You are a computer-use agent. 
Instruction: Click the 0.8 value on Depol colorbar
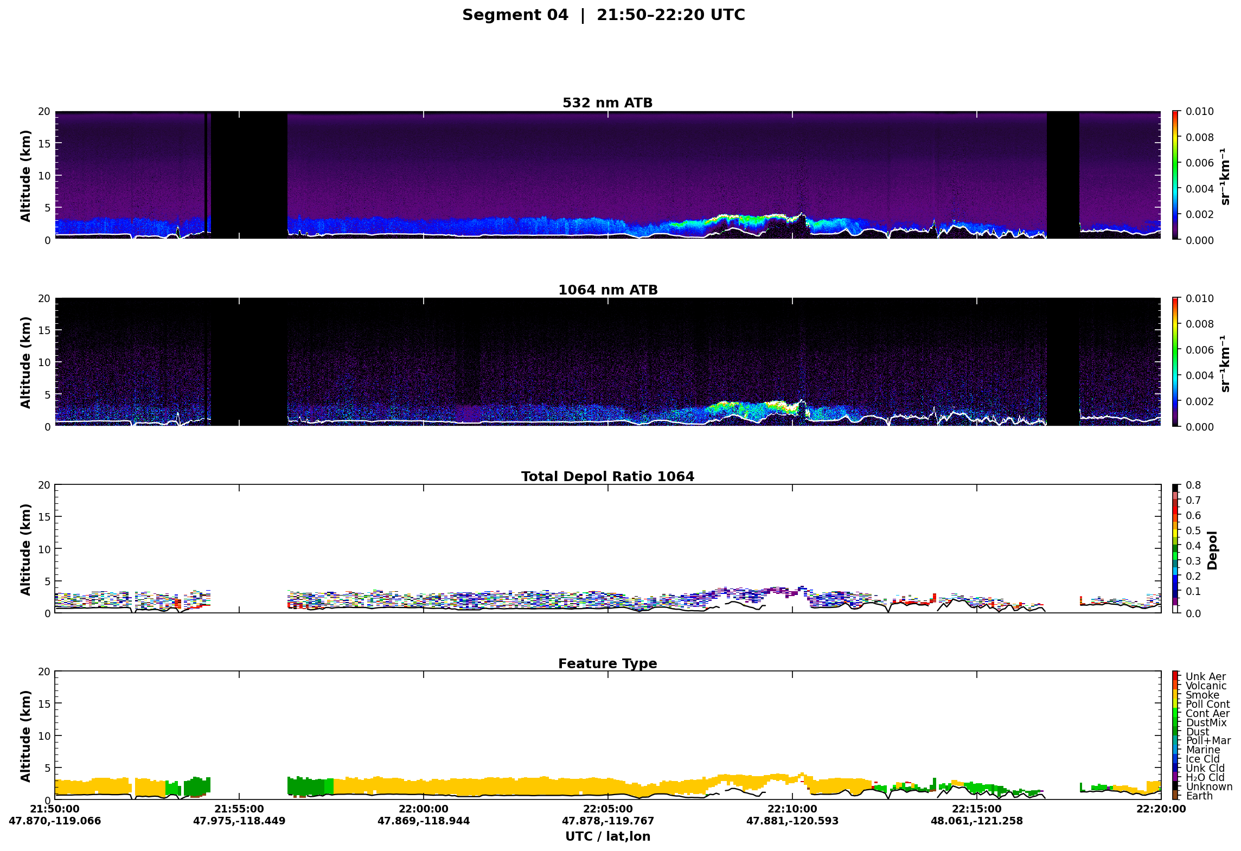(1193, 485)
